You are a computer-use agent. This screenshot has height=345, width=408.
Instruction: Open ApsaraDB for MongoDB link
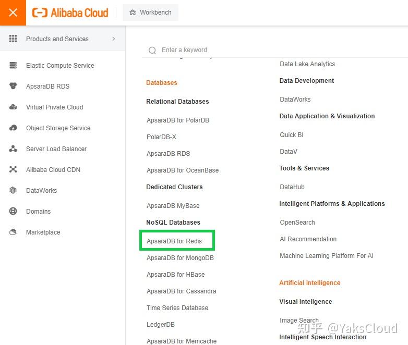[x=180, y=258]
